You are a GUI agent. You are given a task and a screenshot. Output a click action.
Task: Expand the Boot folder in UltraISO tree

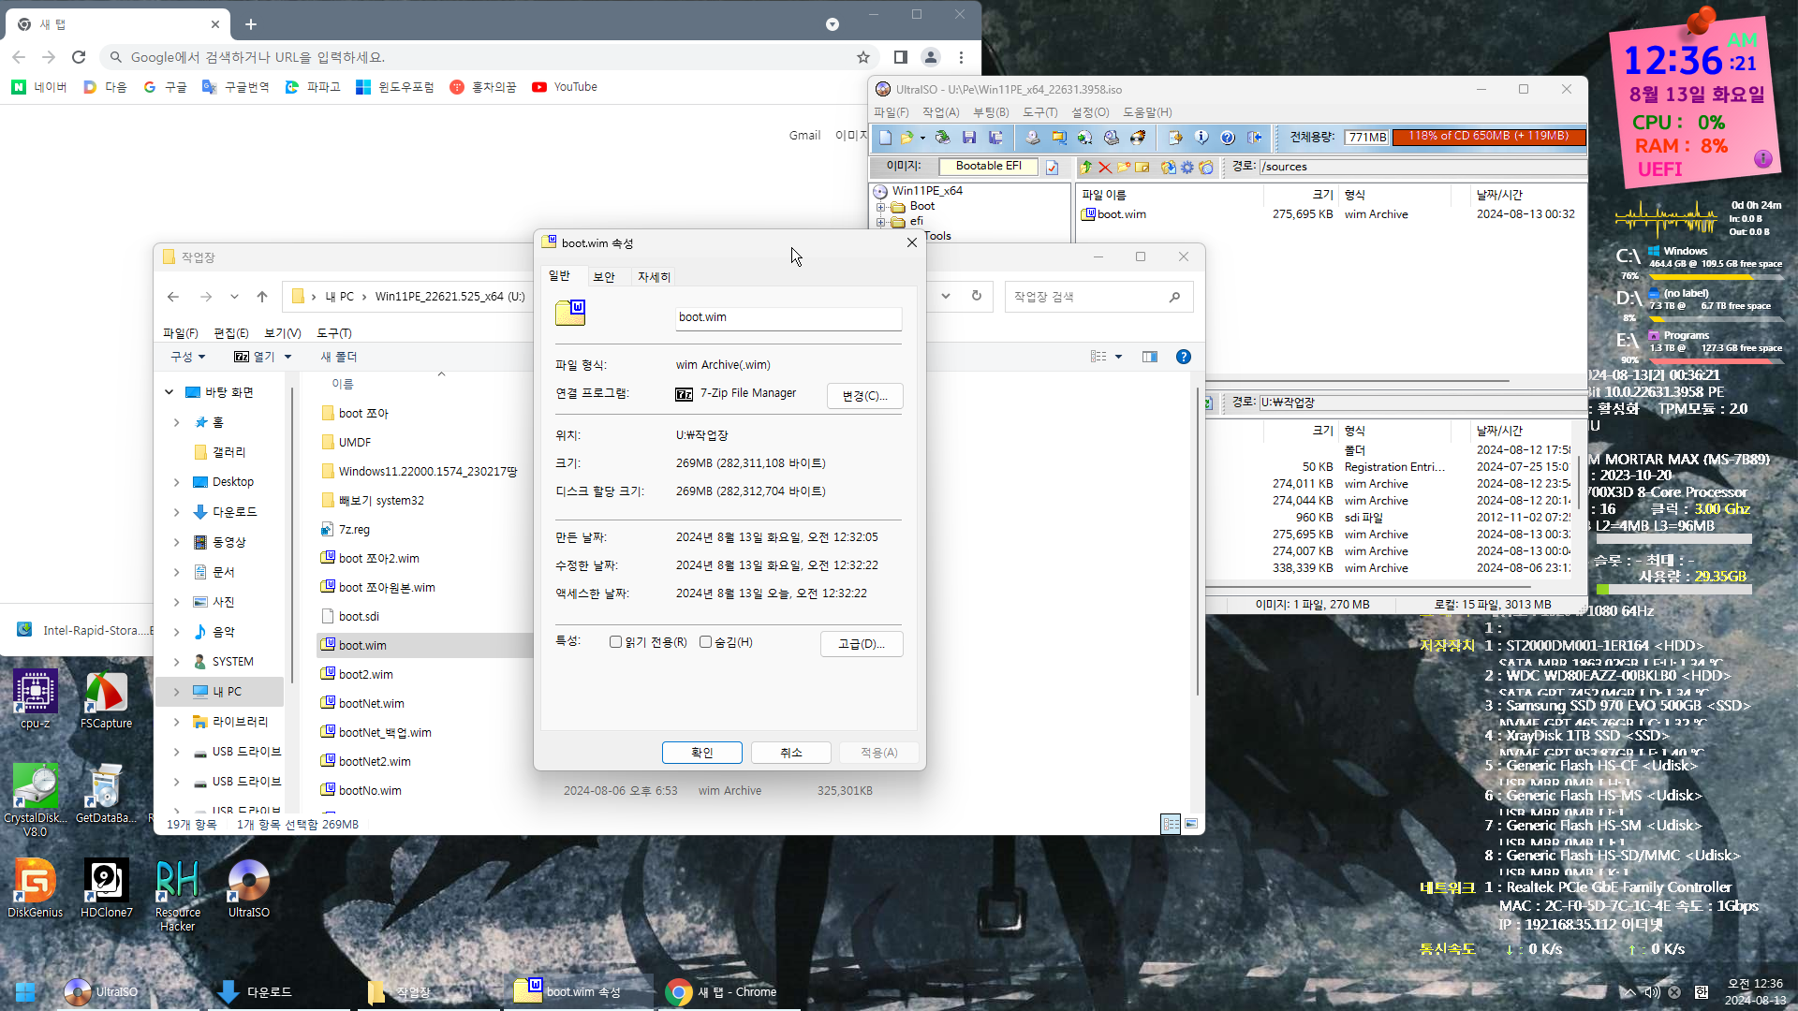click(x=880, y=207)
